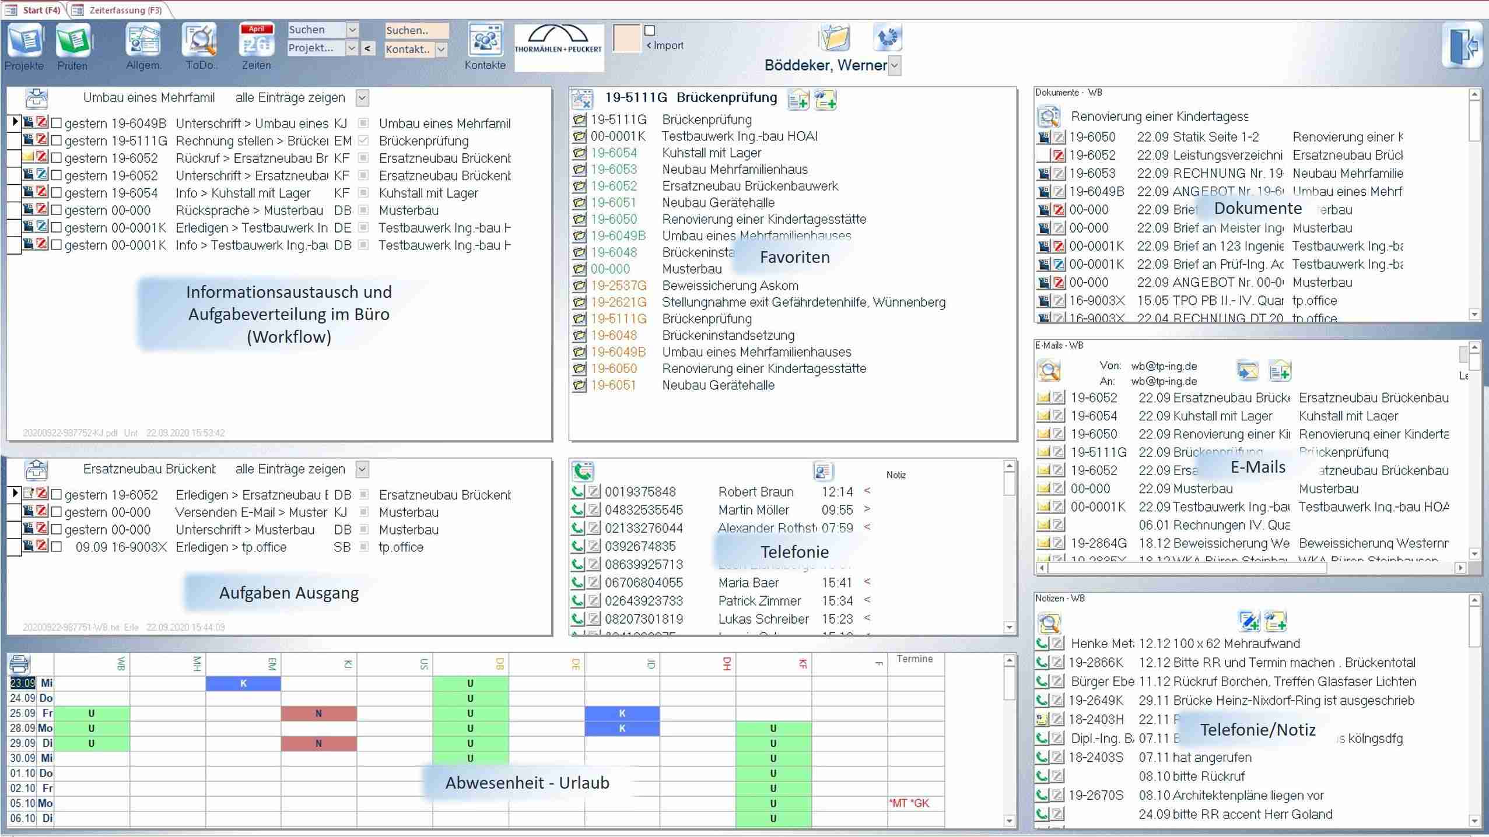Image resolution: width=1489 pixels, height=837 pixels.
Task: Click the exit door icon
Action: (x=1462, y=45)
